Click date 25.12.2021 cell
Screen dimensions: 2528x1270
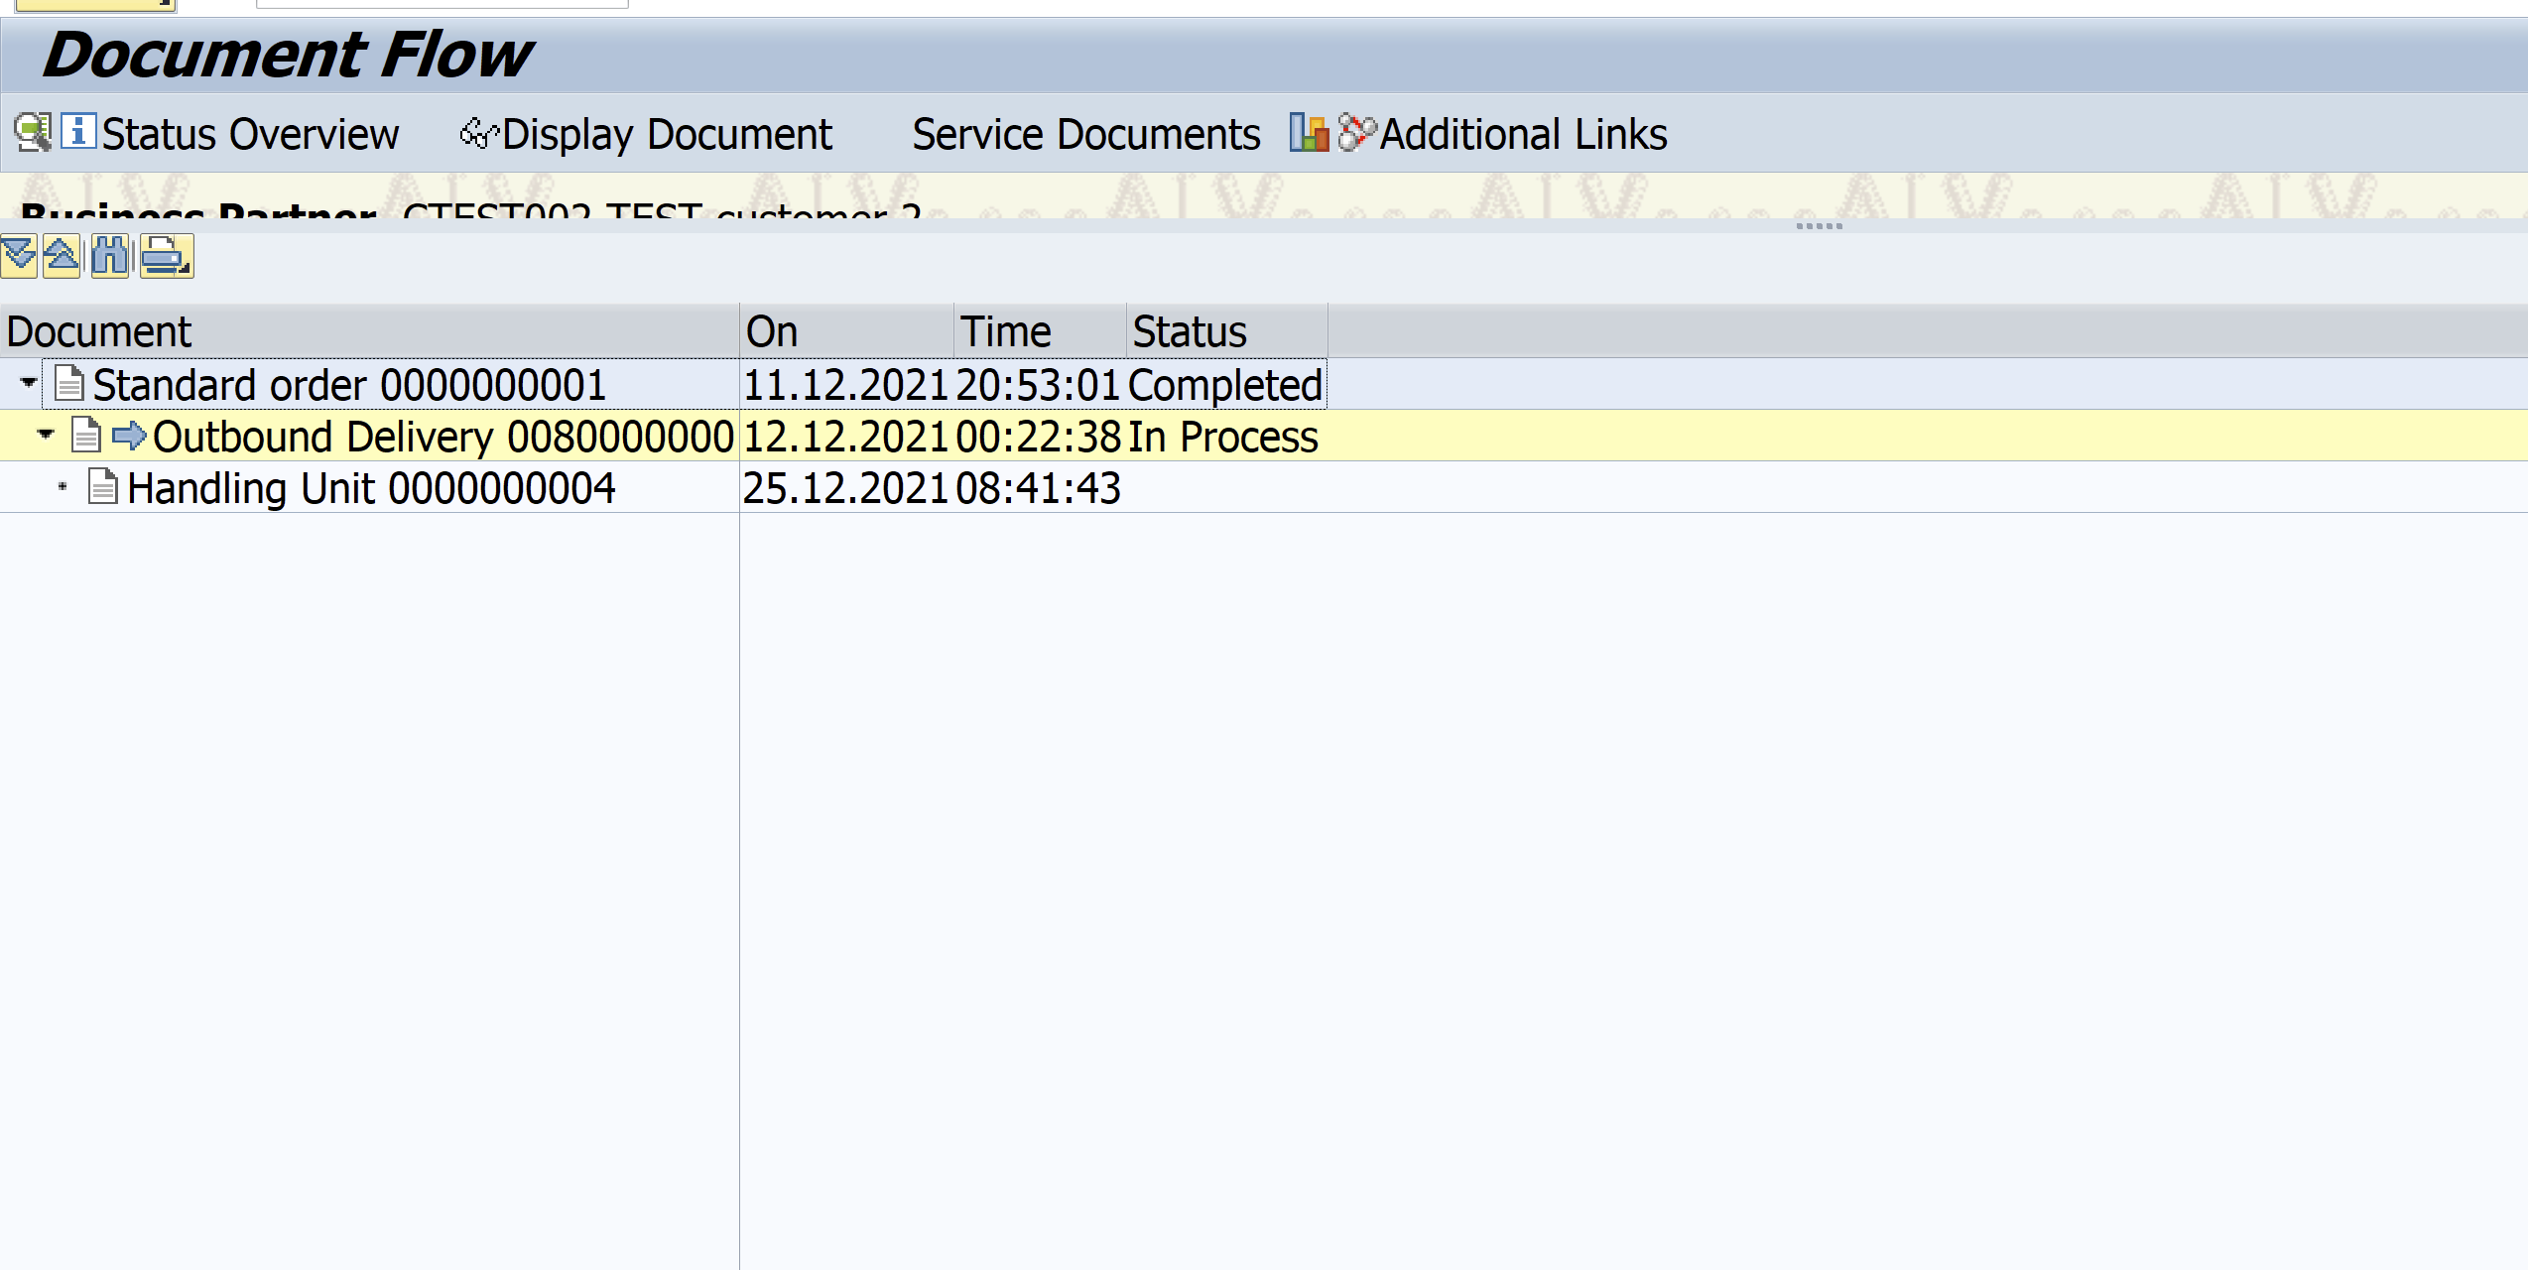click(x=846, y=488)
